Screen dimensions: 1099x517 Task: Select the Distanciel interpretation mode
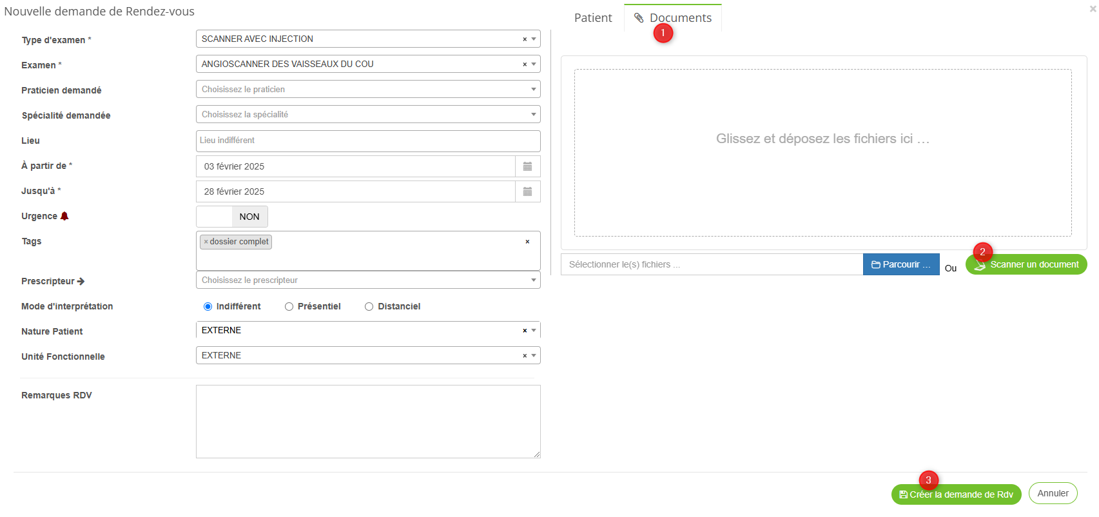[369, 307]
